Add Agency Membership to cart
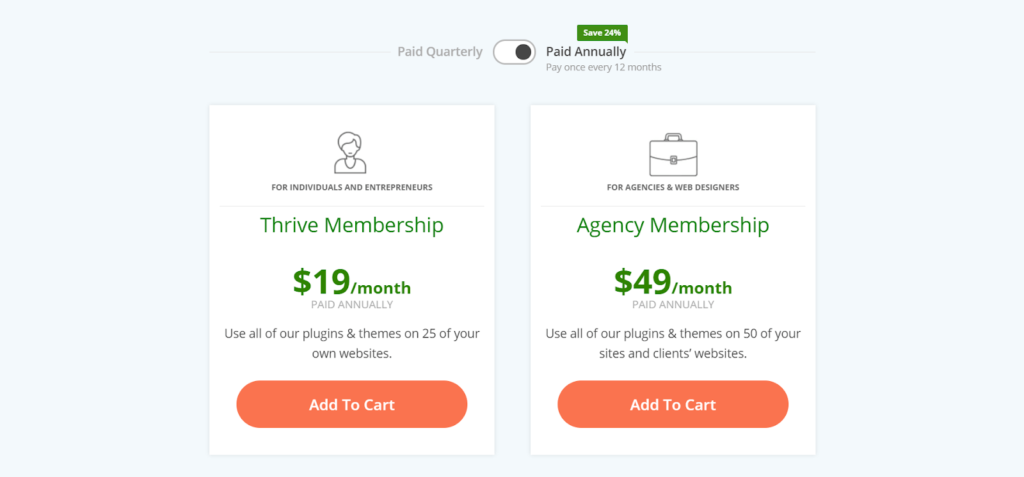 coord(673,404)
